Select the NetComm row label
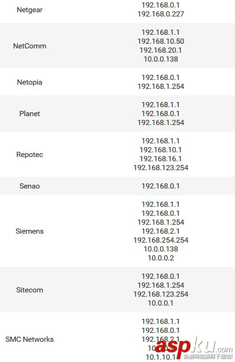235x362 pixels. (30, 46)
